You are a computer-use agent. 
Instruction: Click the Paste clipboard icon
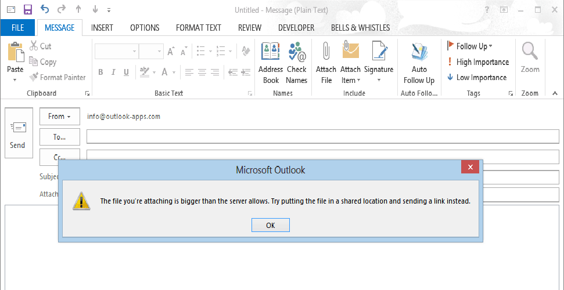pos(16,52)
